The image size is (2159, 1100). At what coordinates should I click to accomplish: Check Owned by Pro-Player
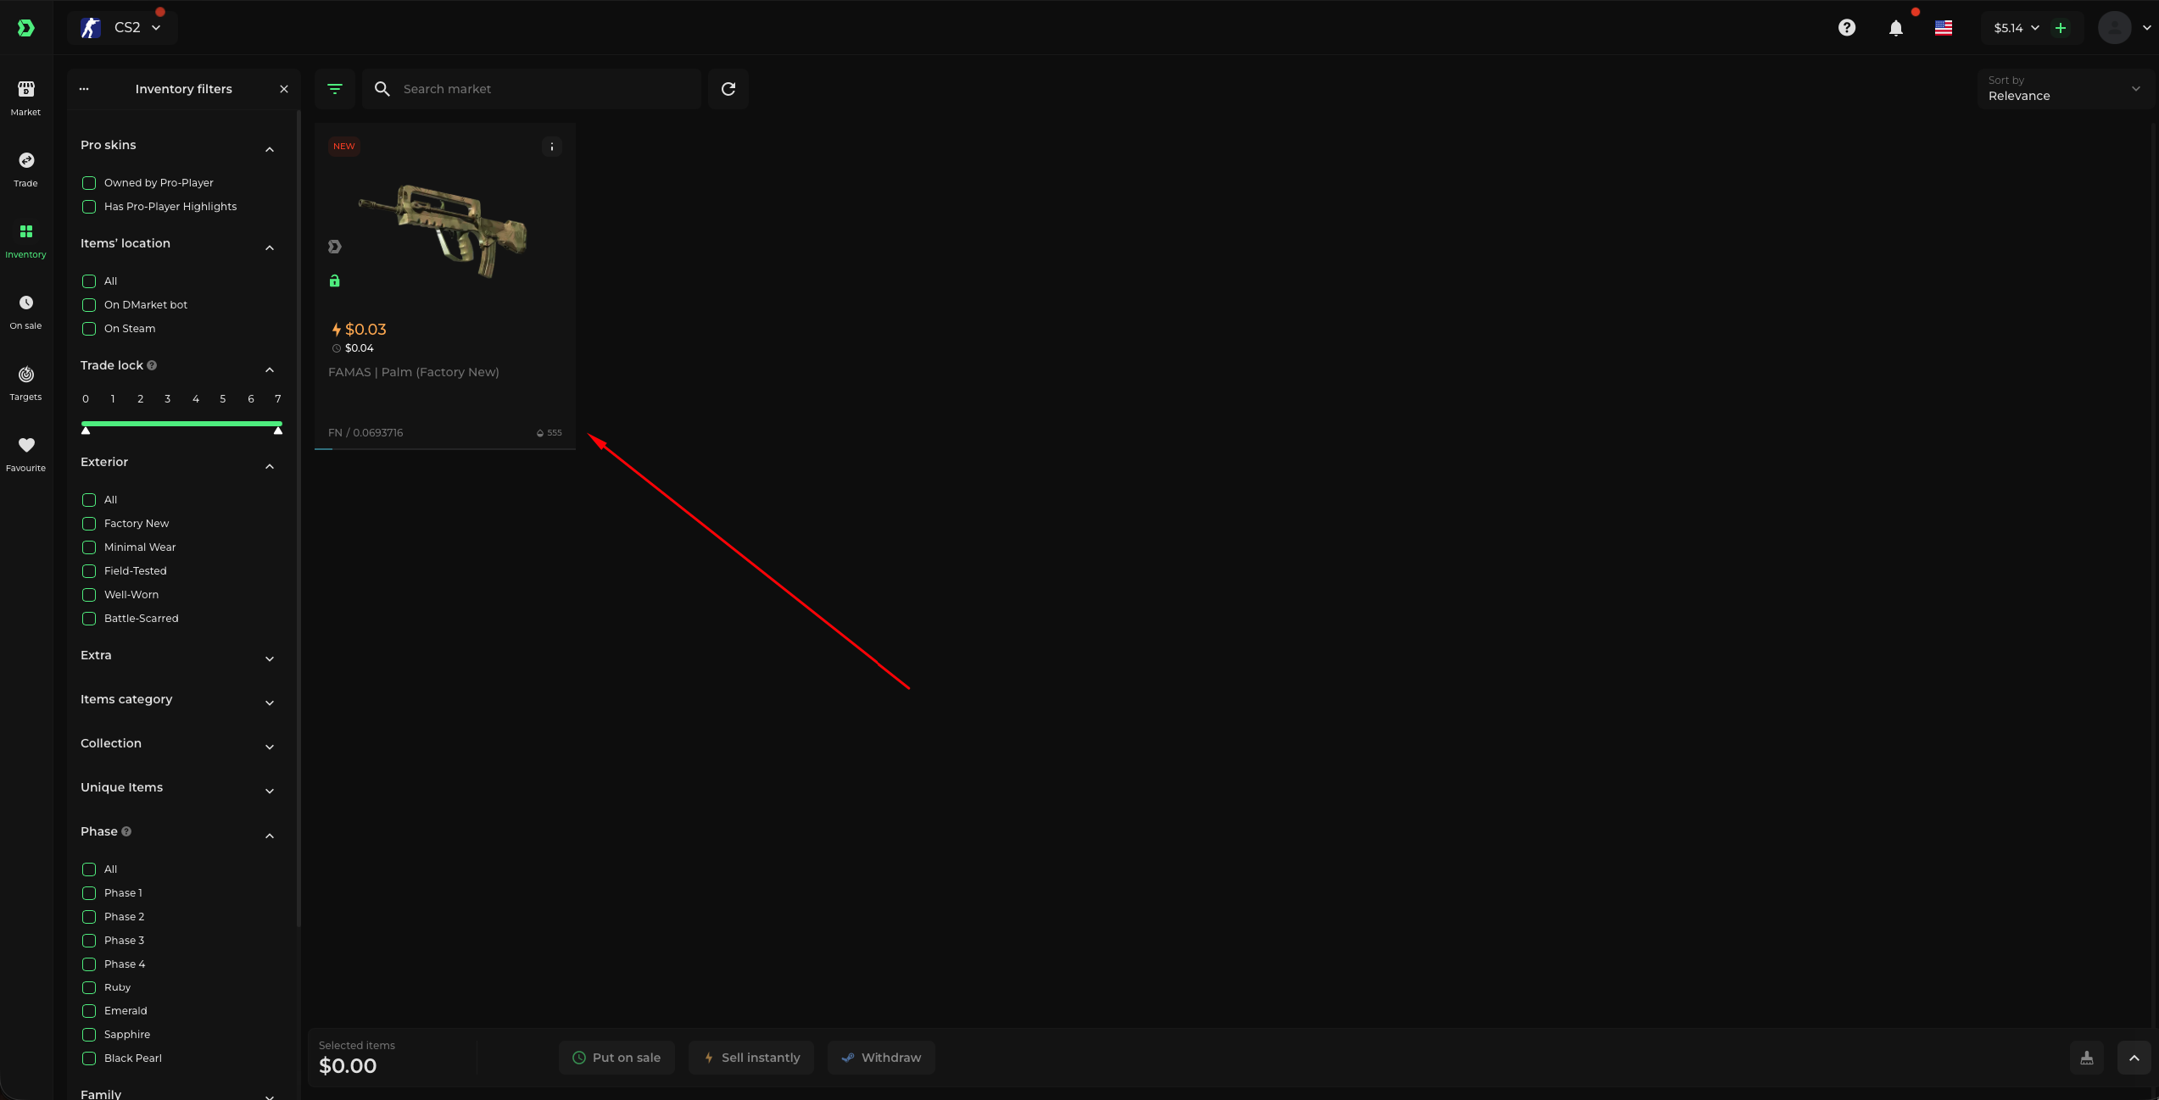click(x=89, y=183)
